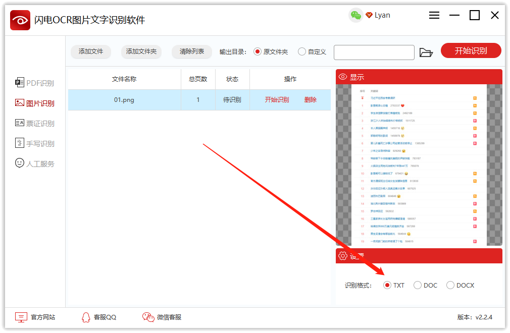Click the gear icon in settings header
Viewport: 510px width, 333px height.
click(343, 256)
